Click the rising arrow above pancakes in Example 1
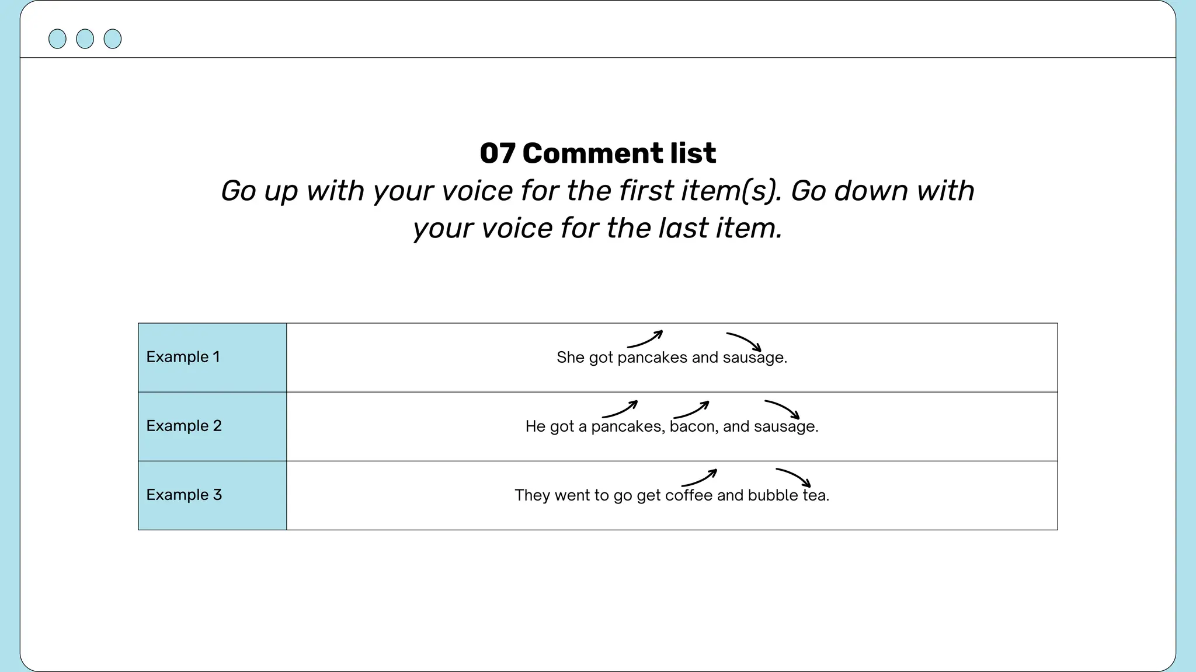1196x672 pixels. click(x=645, y=339)
